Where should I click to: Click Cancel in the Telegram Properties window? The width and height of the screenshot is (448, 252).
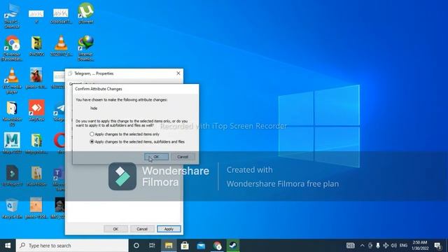(142, 229)
